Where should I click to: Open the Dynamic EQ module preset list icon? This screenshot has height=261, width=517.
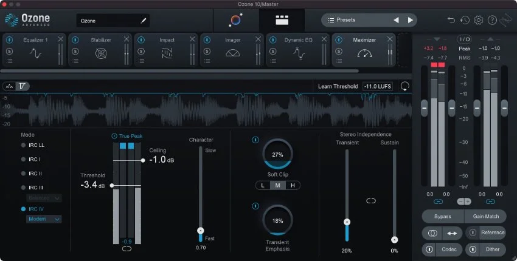pos(273,61)
